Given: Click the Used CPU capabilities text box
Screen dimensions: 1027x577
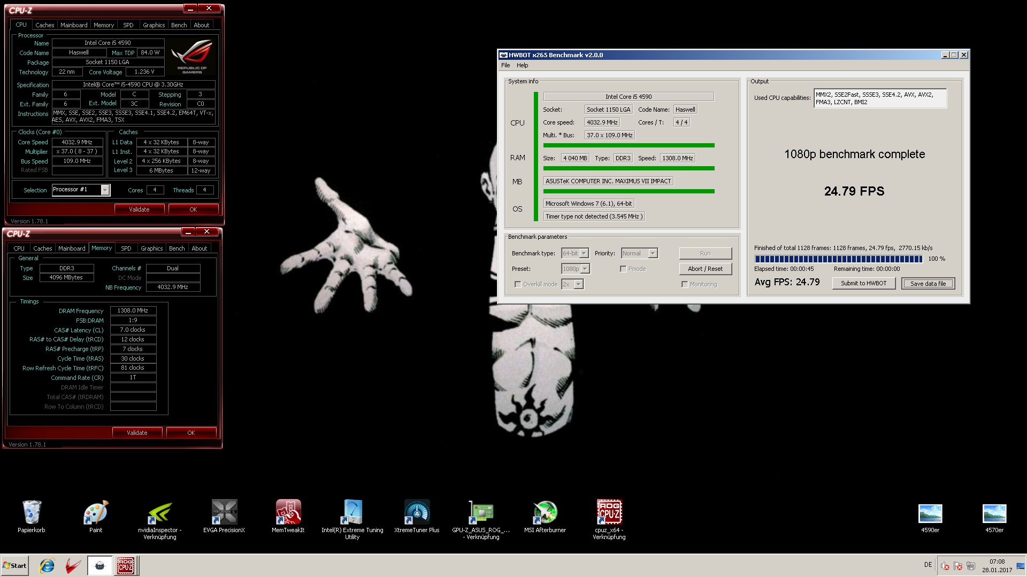Looking at the screenshot, I should [880, 98].
